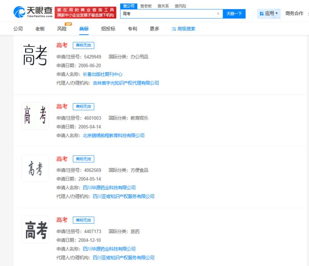Click the red banner ad beside the logo
309x266 pixels.
86,12
